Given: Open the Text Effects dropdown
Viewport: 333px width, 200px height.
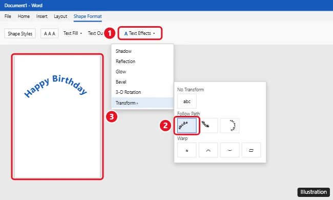Looking at the screenshot, I should click(140, 33).
